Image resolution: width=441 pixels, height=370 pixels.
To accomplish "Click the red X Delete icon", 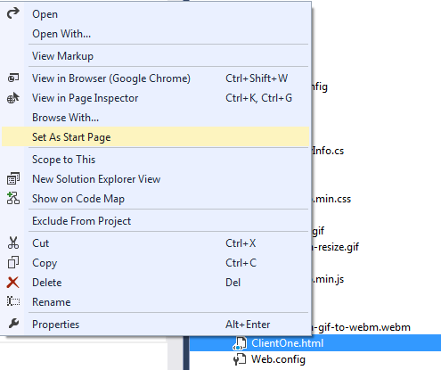I will (x=13, y=283).
